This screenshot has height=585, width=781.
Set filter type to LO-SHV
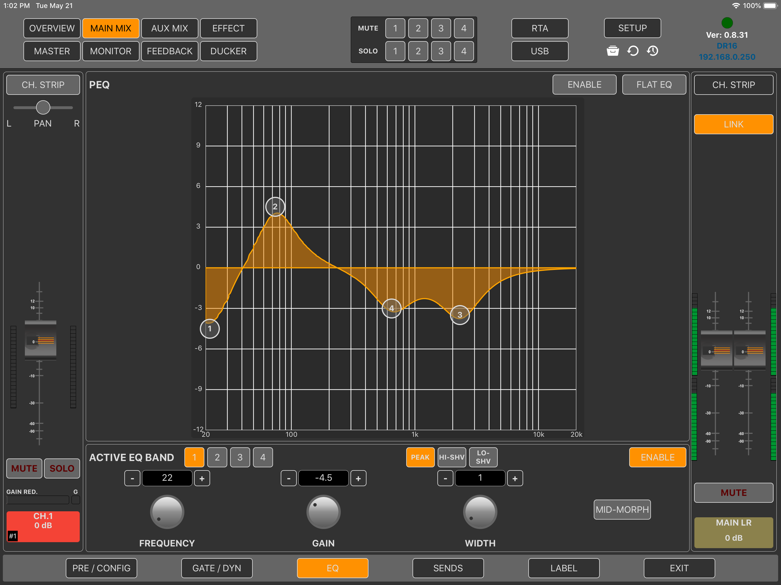(483, 457)
